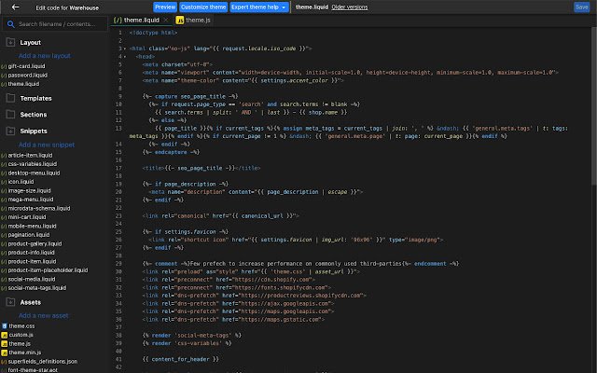597x373 pixels.
Task: Click the liquid icon on theme.liquid tab
Action: coord(118,21)
